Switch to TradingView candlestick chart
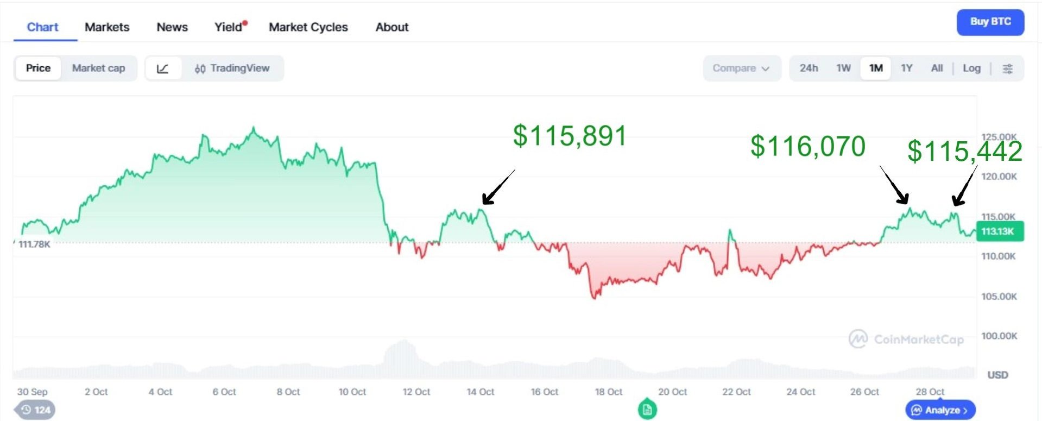The image size is (1042, 421). tap(232, 68)
